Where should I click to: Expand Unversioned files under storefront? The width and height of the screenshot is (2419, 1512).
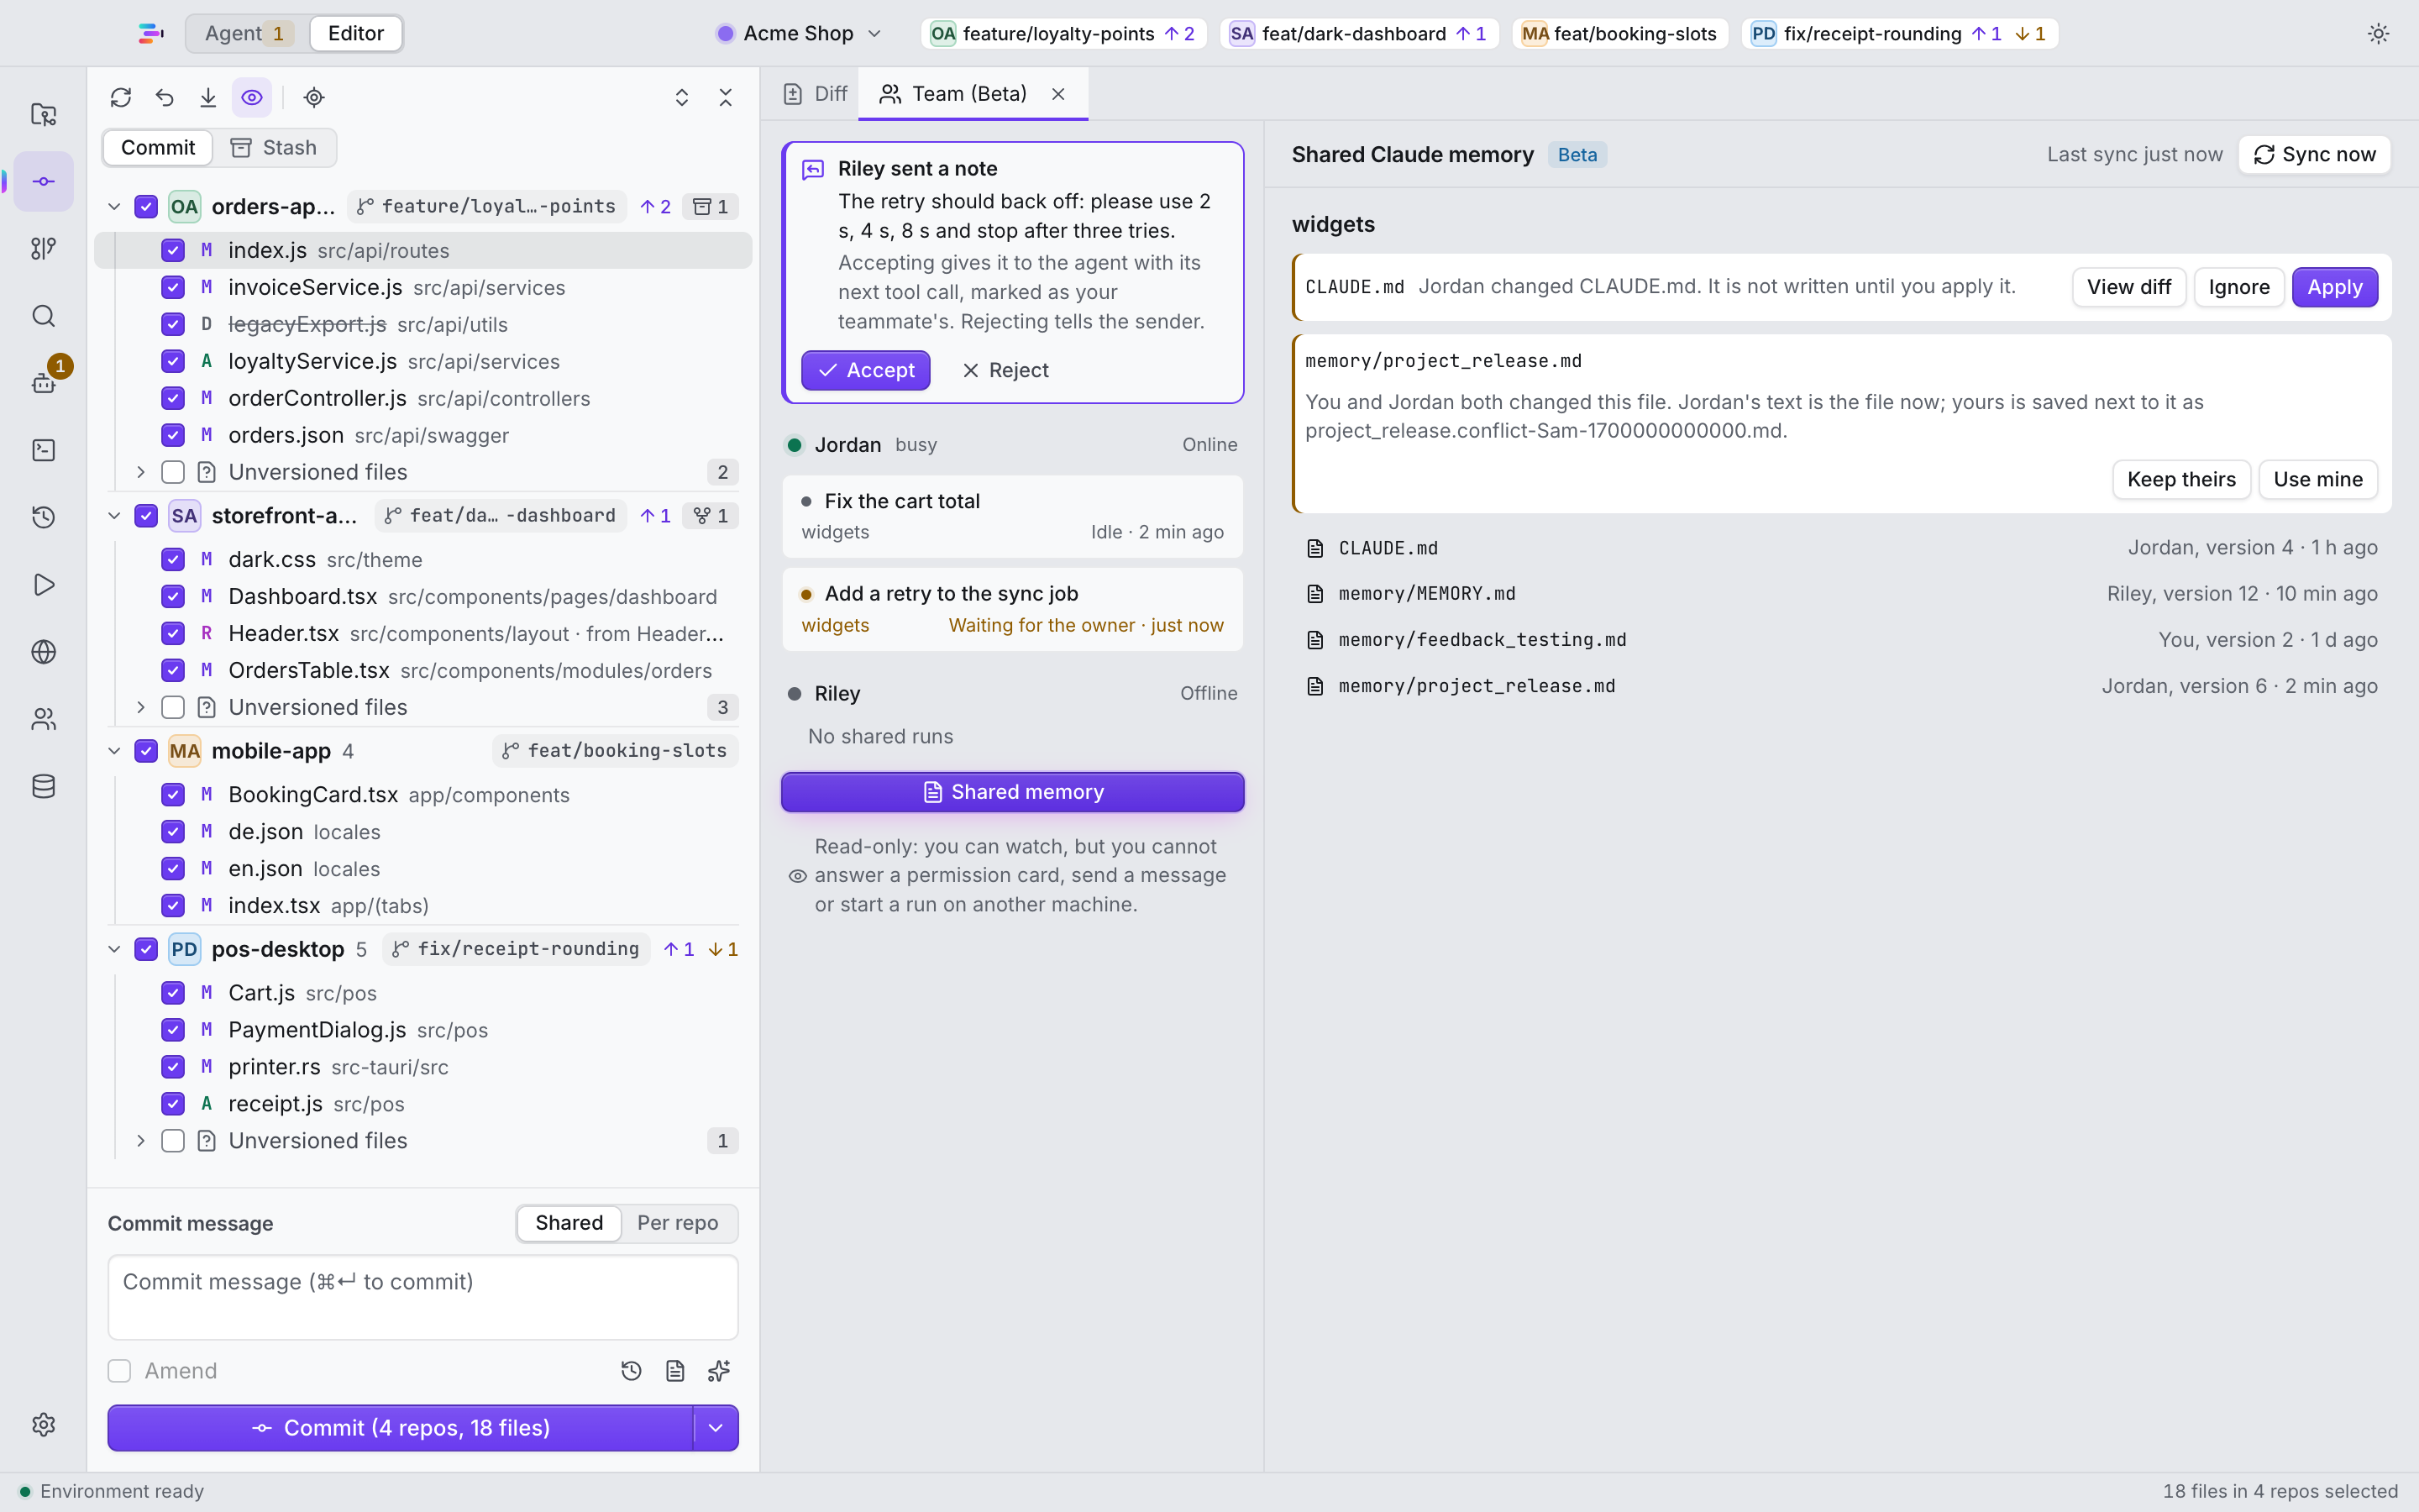coord(141,707)
